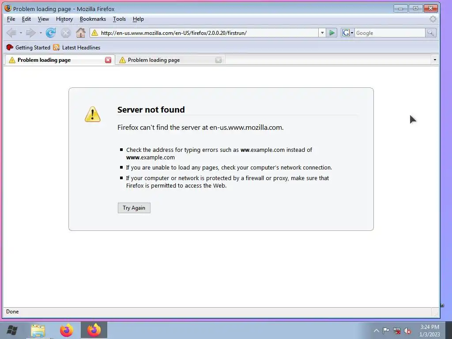The height and width of the screenshot is (339, 452).
Task: Minimize the Firefox window
Action: click(401, 8)
